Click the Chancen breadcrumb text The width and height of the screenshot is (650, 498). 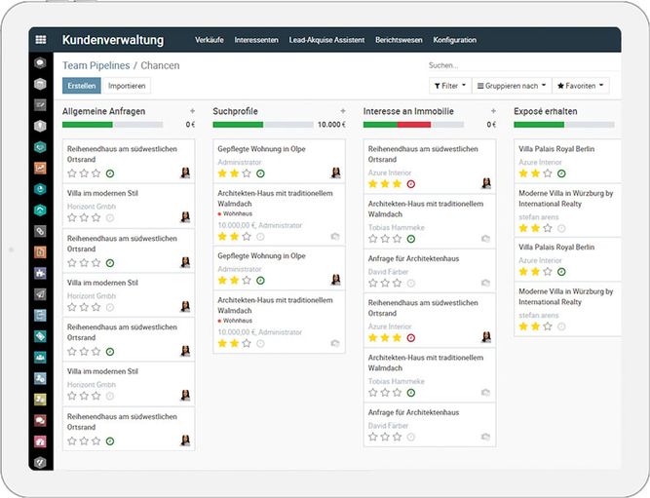(x=160, y=65)
